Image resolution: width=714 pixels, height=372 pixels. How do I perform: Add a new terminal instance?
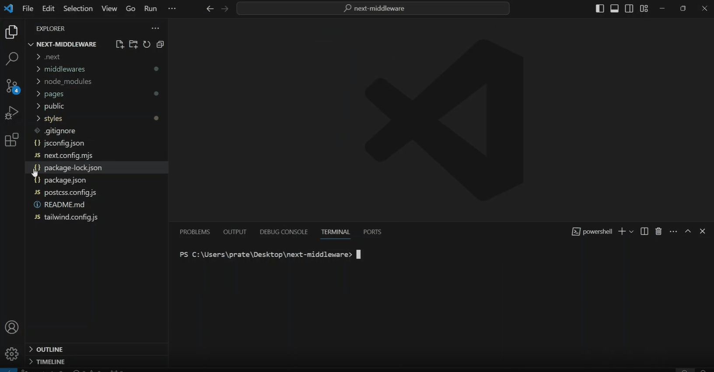[x=622, y=232]
